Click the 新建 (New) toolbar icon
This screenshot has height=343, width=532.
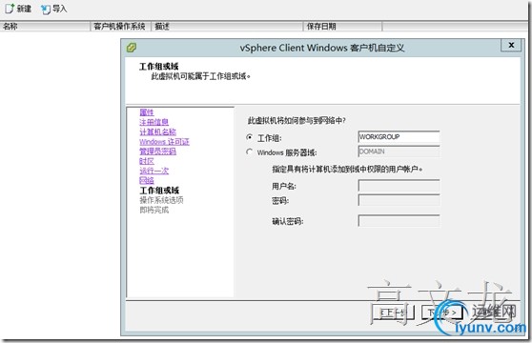pyautogui.click(x=10, y=9)
